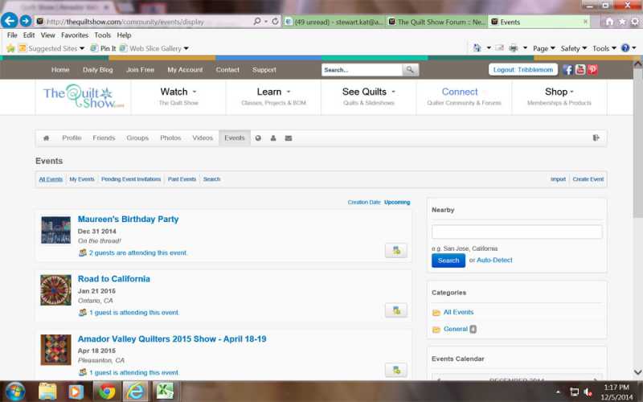
Task: Open the YouTube icon link
Action: (580, 70)
